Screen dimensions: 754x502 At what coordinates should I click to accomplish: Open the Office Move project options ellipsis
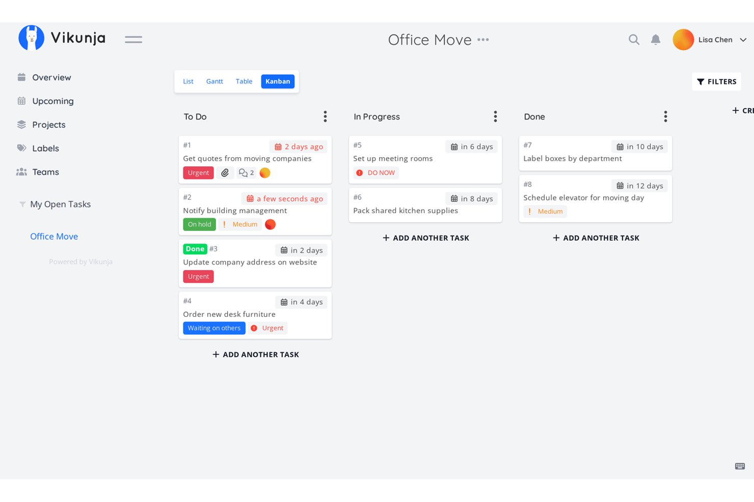[x=483, y=40]
